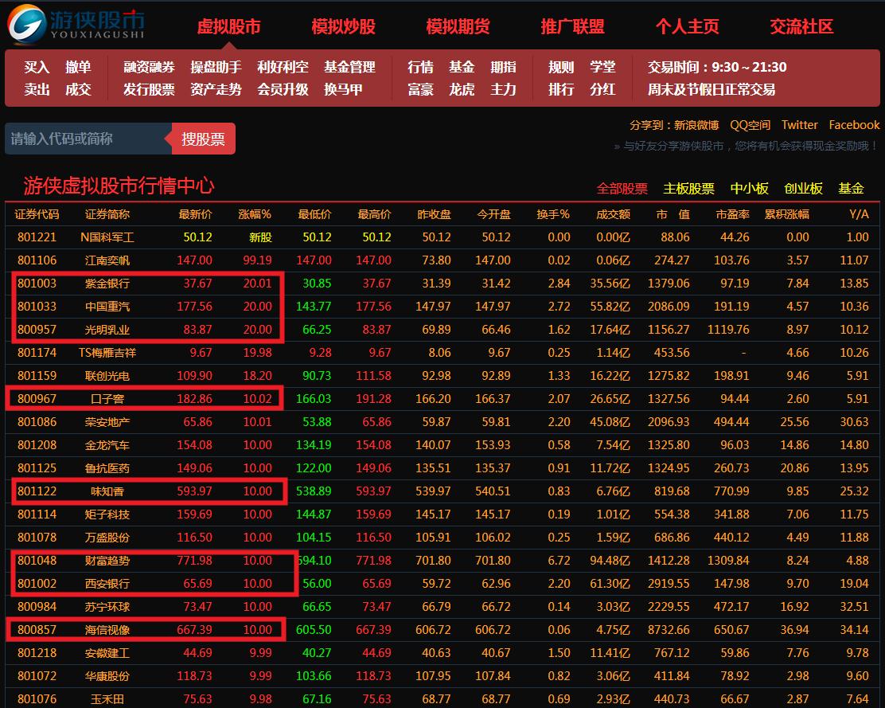Filter by 主板股票 category
This screenshot has height=708, width=885.
tap(688, 189)
